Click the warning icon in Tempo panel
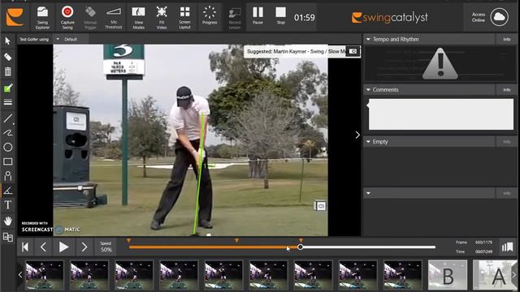520x292 pixels. coord(440,63)
